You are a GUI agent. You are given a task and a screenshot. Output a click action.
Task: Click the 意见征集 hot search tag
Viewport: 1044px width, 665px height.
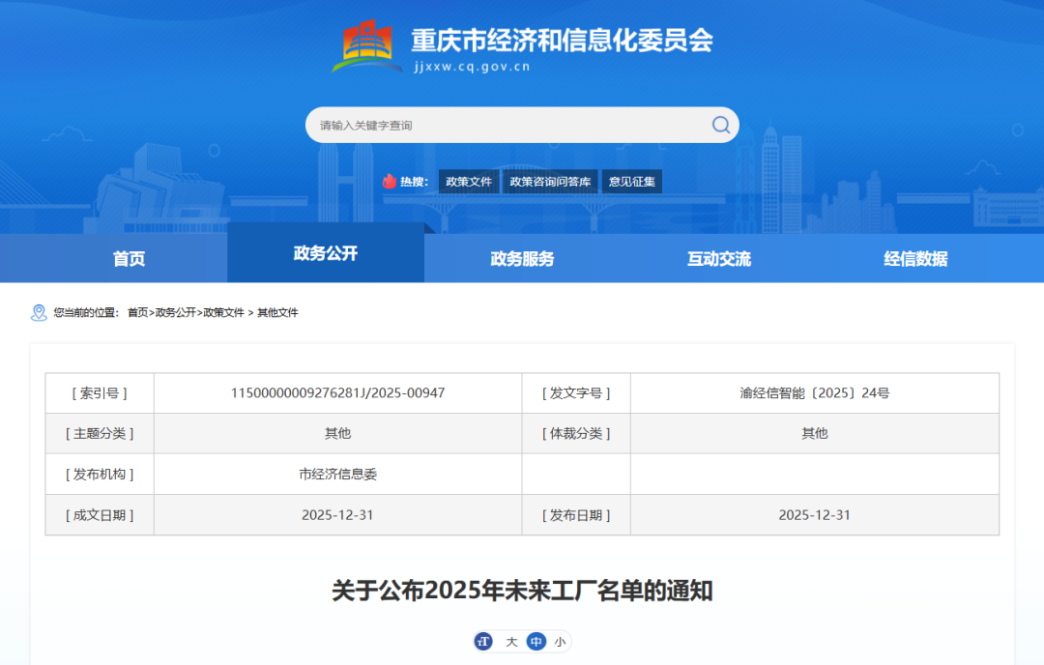(632, 182)
